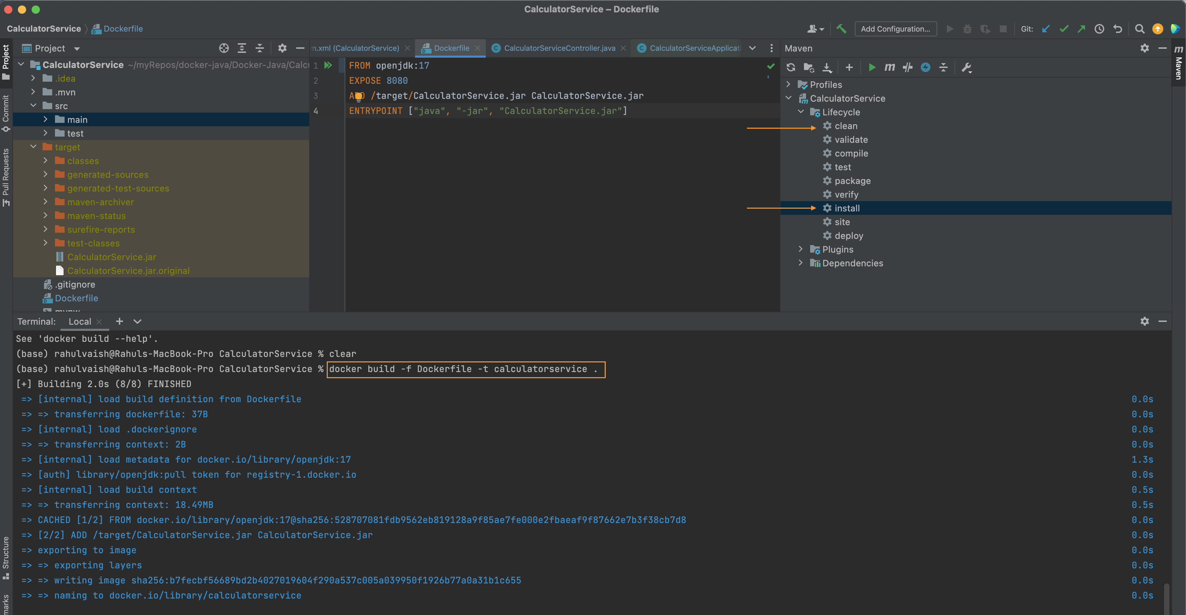Click the Select Opened File target icon

pyautogui.click(x=224, y=48)
